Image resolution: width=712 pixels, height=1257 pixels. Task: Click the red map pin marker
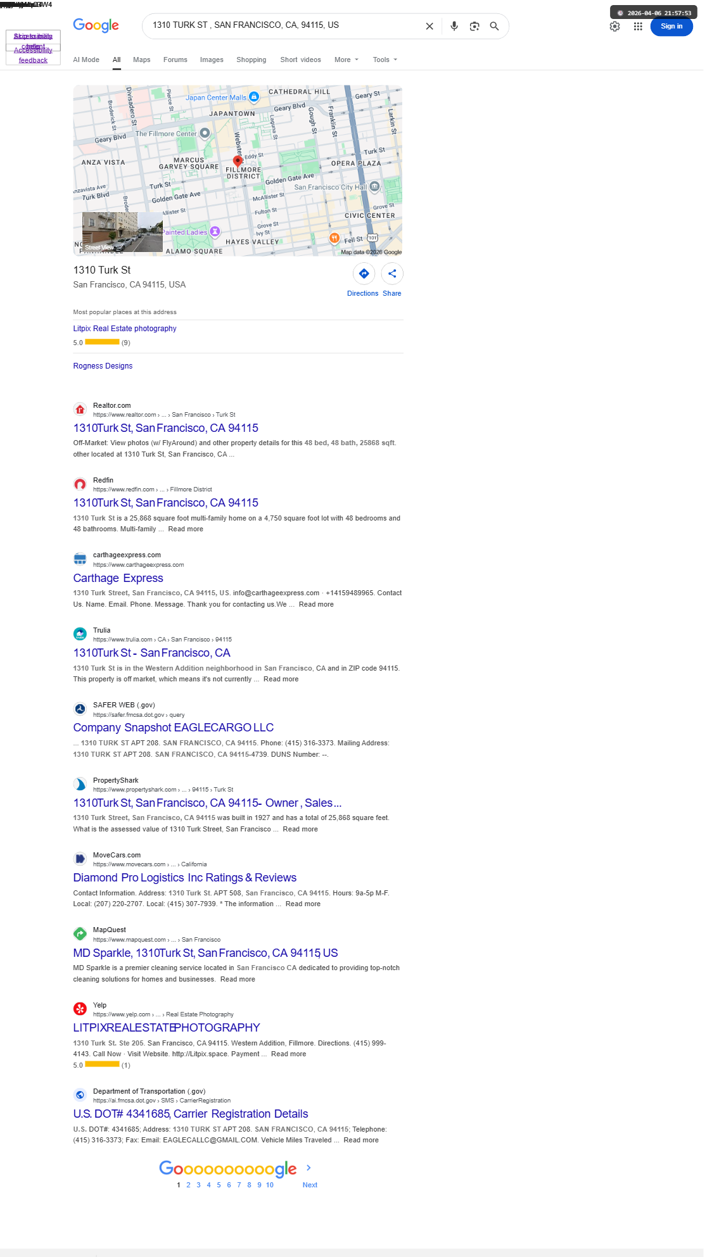tap(238, 161)
